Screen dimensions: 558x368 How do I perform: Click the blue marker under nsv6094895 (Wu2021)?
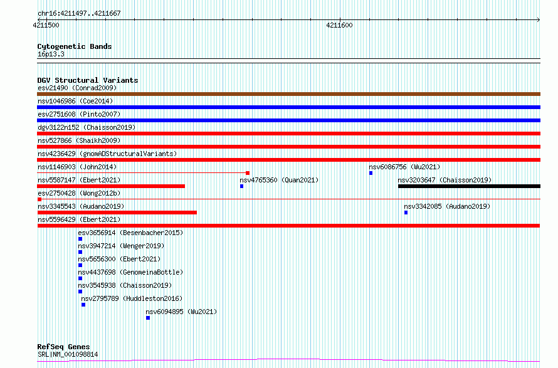coord(148,318)
